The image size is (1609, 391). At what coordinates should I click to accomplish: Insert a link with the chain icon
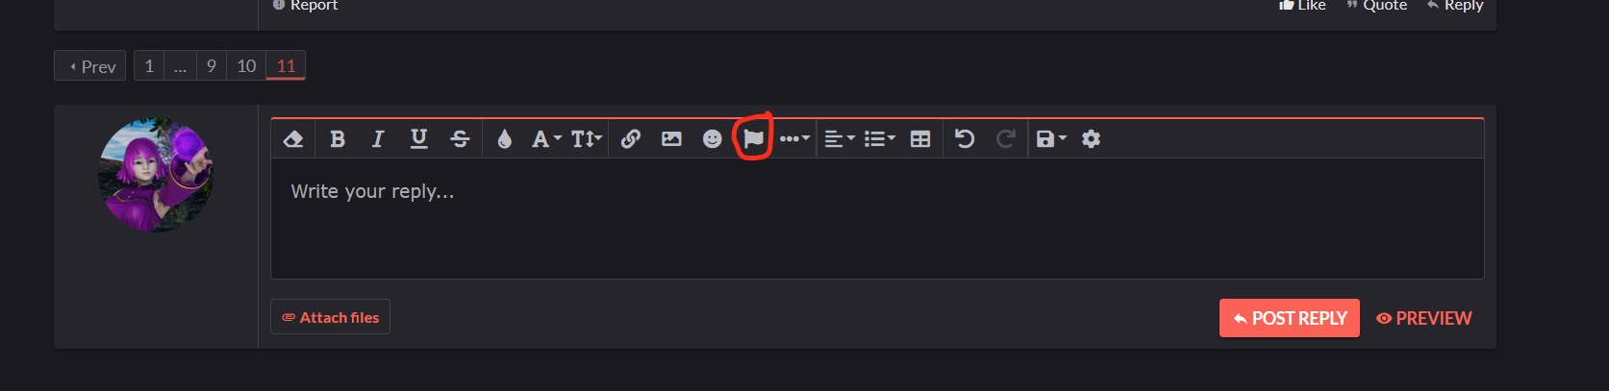(631, 139)
